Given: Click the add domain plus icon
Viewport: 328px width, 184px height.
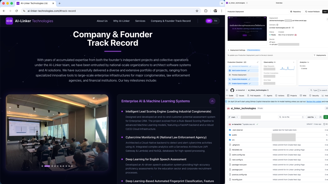Looking at the screenshot, I should click(x=277, y=25).
